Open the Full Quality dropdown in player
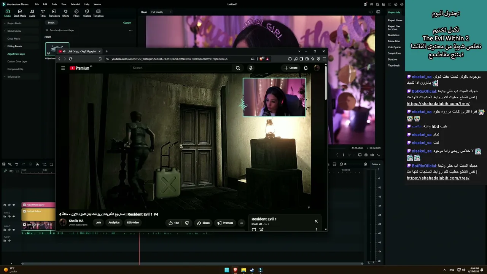 pyautogui.click(x=161, y=12)
